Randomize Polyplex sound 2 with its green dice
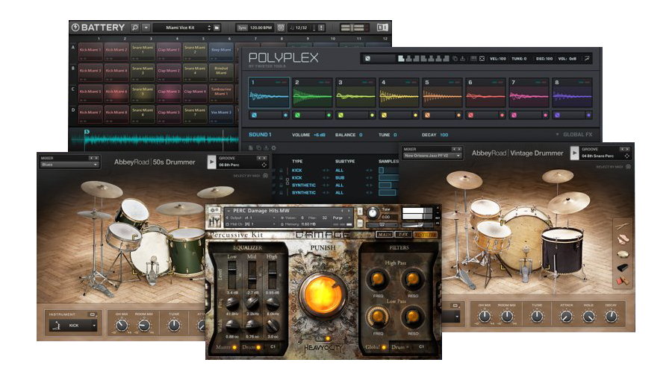Viewport: 672px width, 380px height. (x=297, y=115)
